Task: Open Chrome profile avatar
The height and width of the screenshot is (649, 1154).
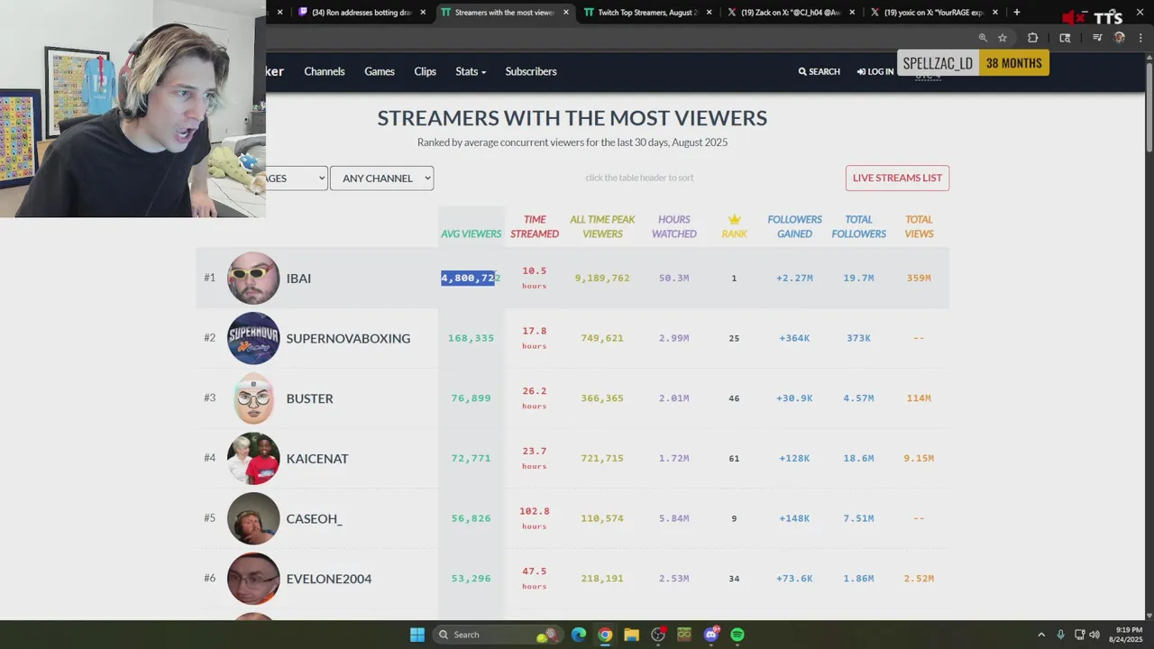Action: point(1120,38)
